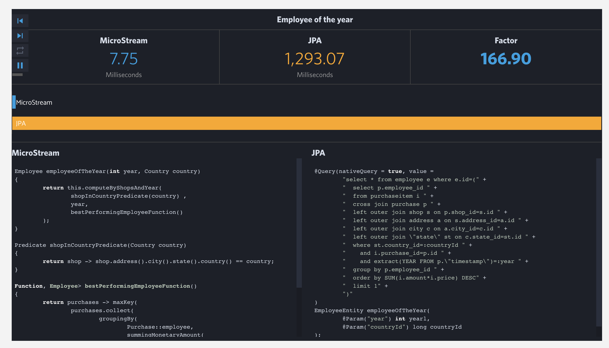Click the 'where st.country_id=:countryId' line
This screenshot has height=348, width=609.
tap(407, 245)
